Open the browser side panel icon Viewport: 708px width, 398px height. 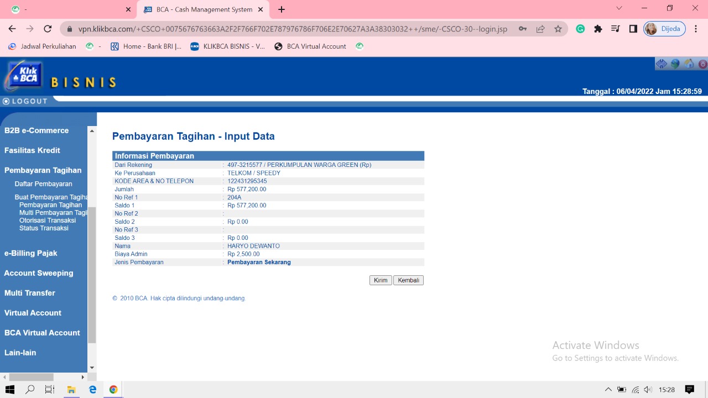click(633, 29)
